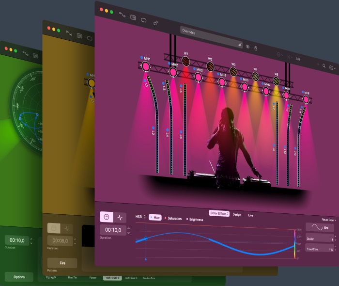
Task: Open the routing curve tool in front window toolbar
Action: [x=122, y=15]
